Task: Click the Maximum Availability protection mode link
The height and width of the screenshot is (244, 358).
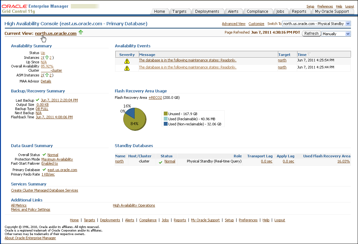Action: point(57,159)
